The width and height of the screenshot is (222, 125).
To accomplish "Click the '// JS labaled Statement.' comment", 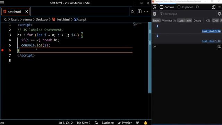I will click(x=40, y=30).
